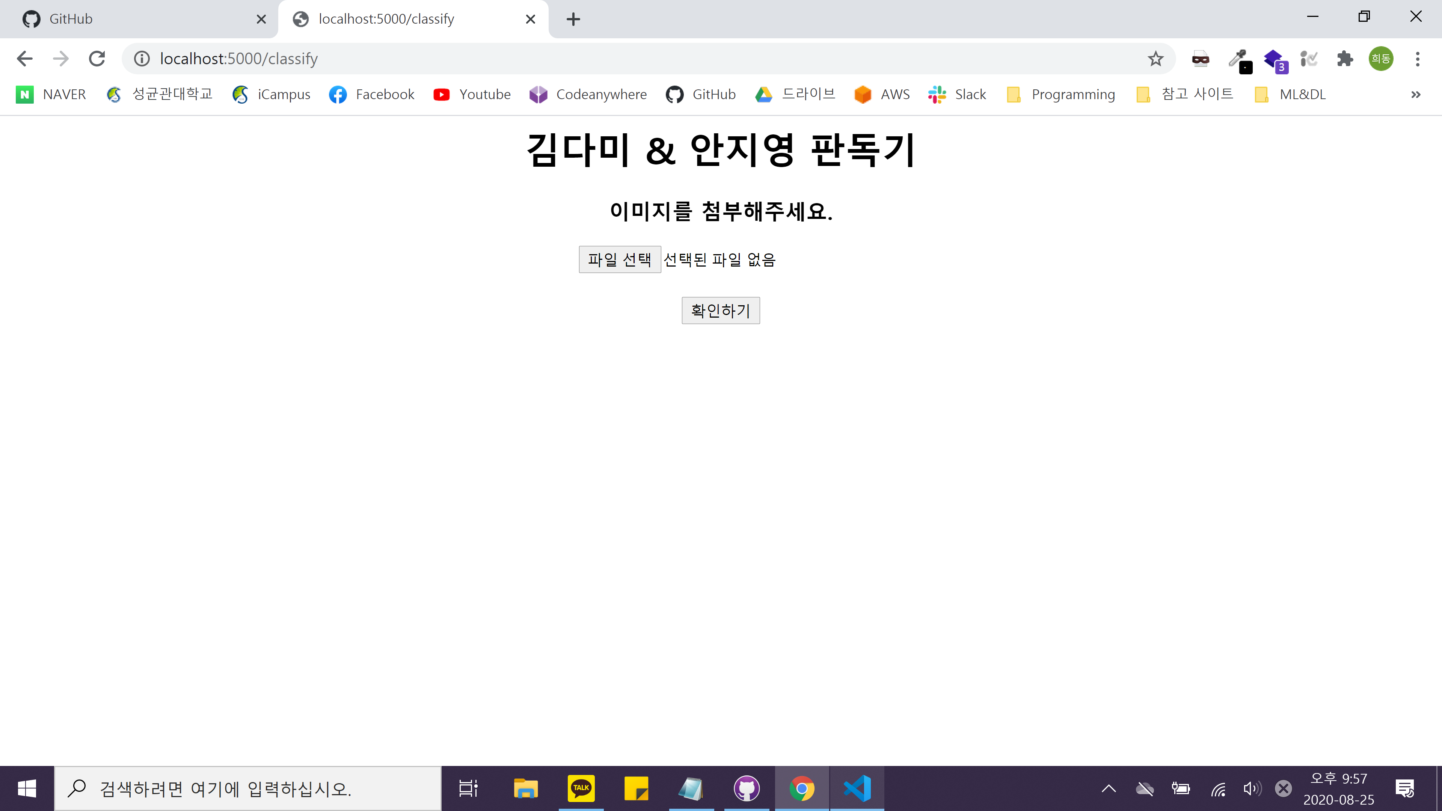Open the AWS bookmark
Screen dimensions: 1442x811
pos(881,94)
